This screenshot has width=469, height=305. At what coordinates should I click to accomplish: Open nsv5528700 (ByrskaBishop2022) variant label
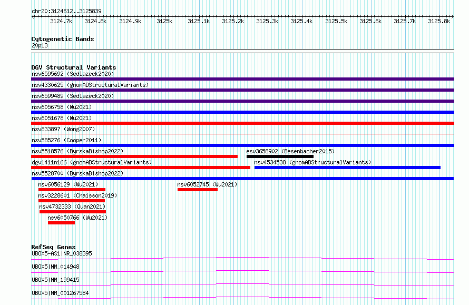(77, 173)
